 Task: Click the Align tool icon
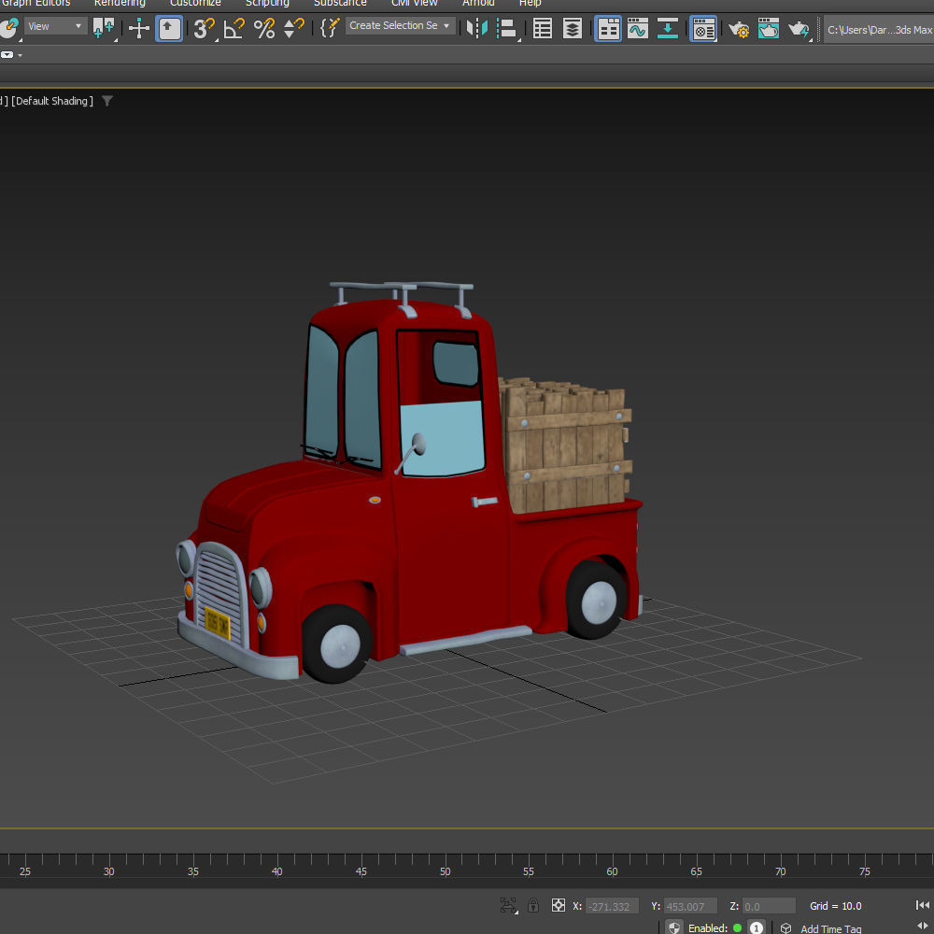507,28
